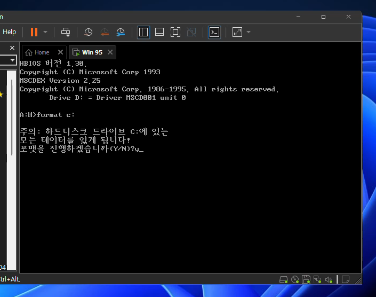Open the Help menu
The image size is (376, 297).
(x=10, y=32)
